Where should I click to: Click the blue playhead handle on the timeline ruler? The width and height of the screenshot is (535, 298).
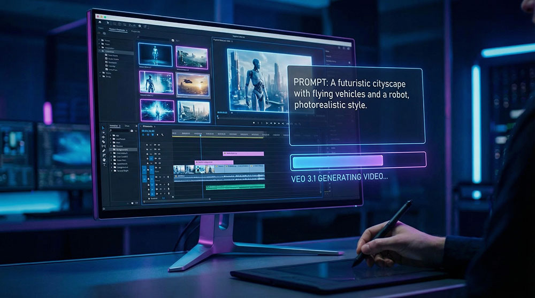tap(201, 135)
